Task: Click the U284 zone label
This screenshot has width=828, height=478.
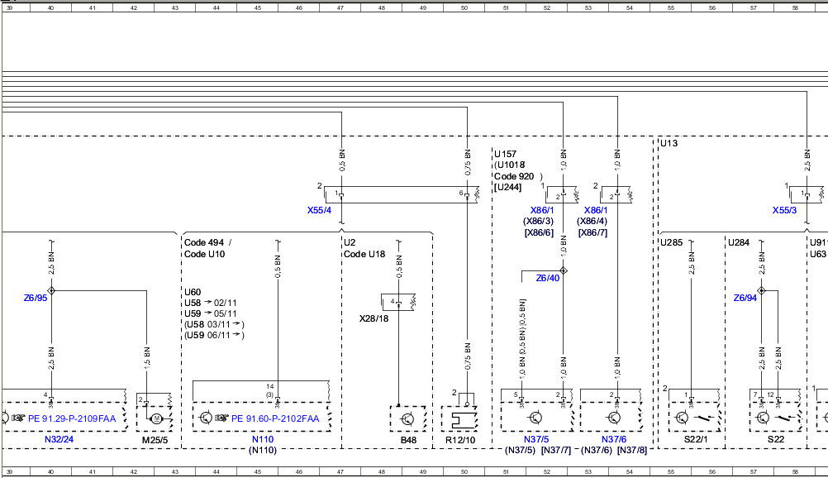Action: [739, 242]
